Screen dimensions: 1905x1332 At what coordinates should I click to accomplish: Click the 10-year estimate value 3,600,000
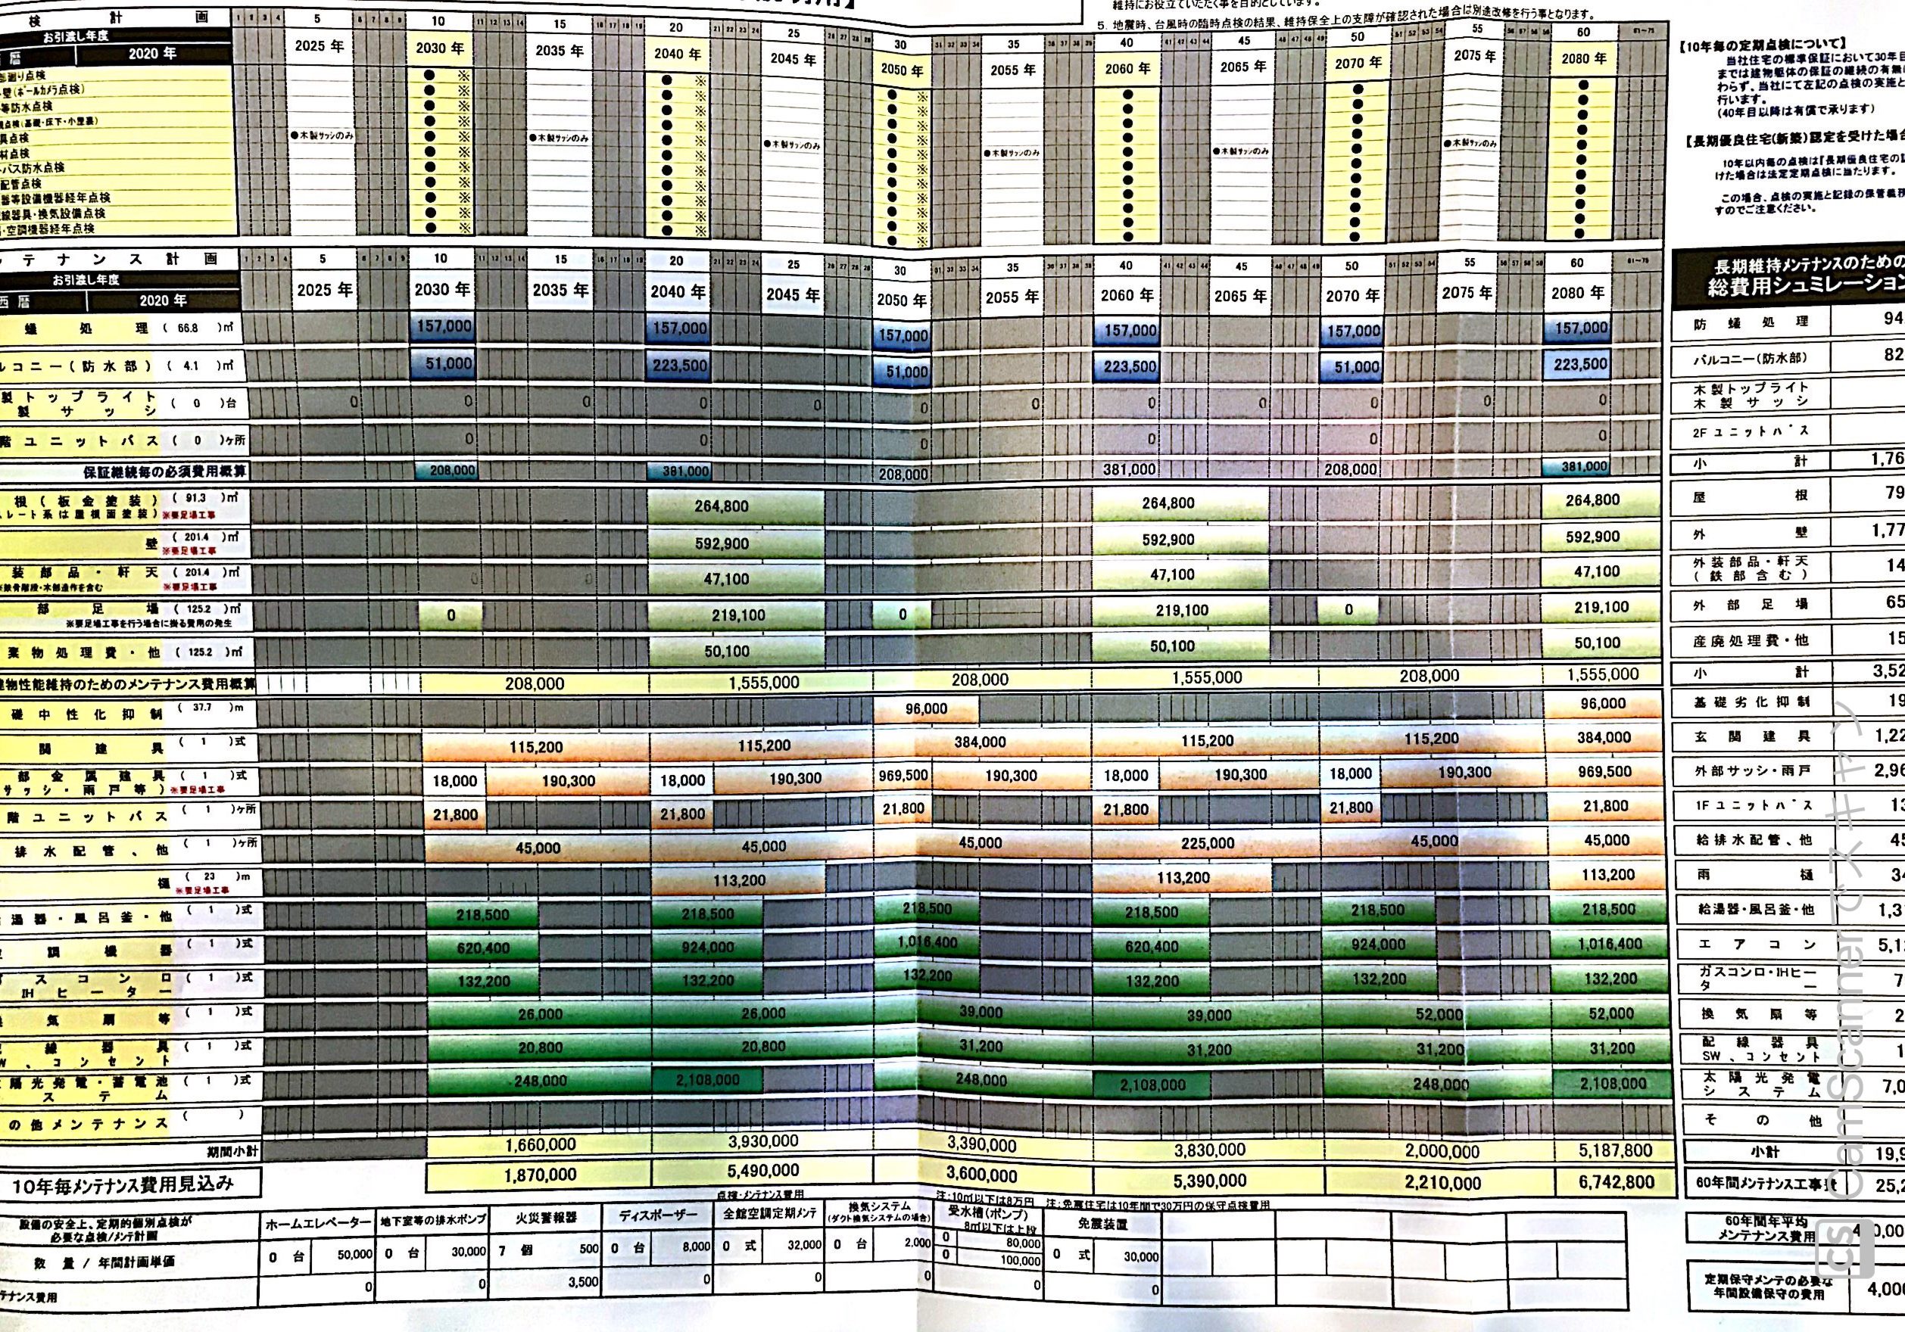(981, 1175)
